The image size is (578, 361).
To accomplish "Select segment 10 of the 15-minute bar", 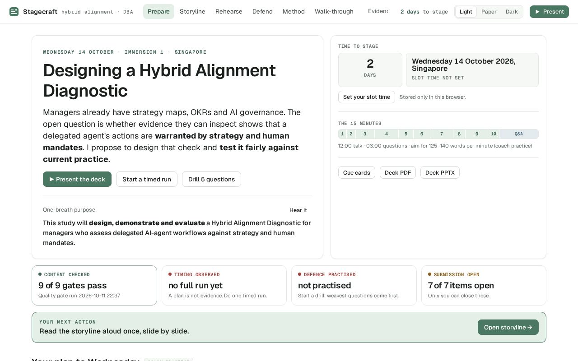I will click(494, 134).
